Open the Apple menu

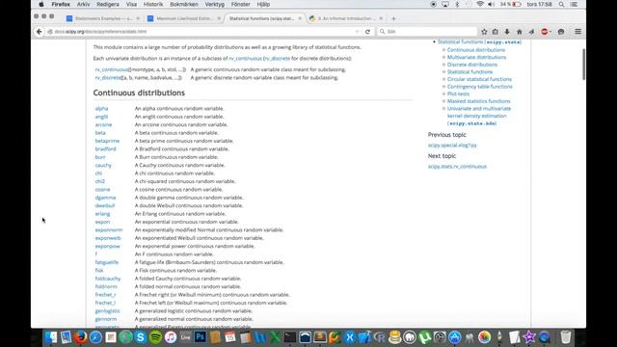click(x=40, y=4)
